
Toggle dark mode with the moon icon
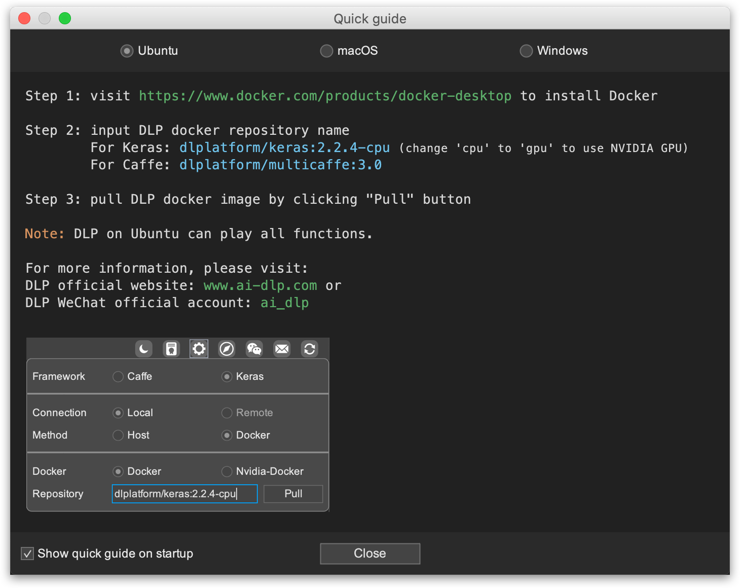(143, 349)
